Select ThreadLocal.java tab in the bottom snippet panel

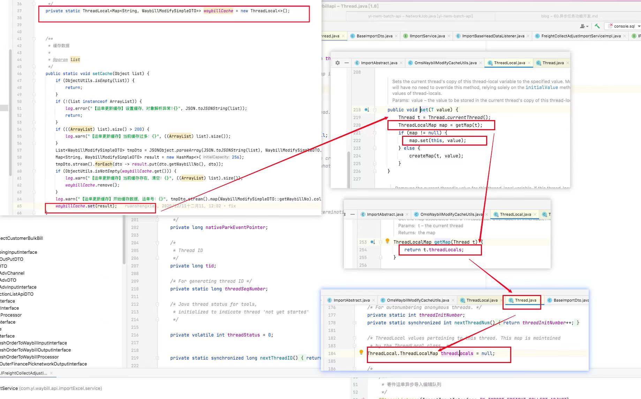[x=482, y=300]
